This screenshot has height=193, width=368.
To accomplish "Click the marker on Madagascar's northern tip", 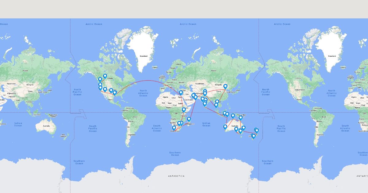I will point(189,119).
